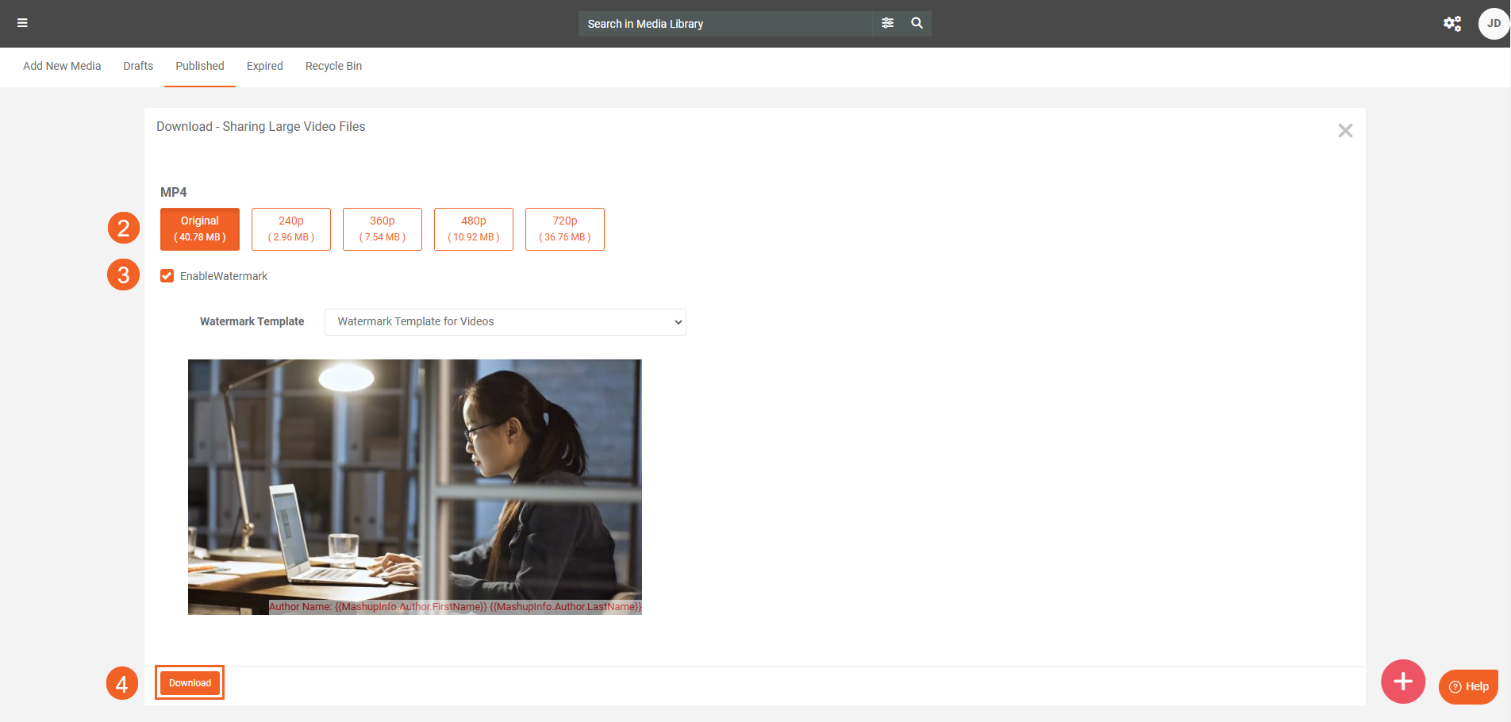Open advanced search filter options

(x=887, y=23)
